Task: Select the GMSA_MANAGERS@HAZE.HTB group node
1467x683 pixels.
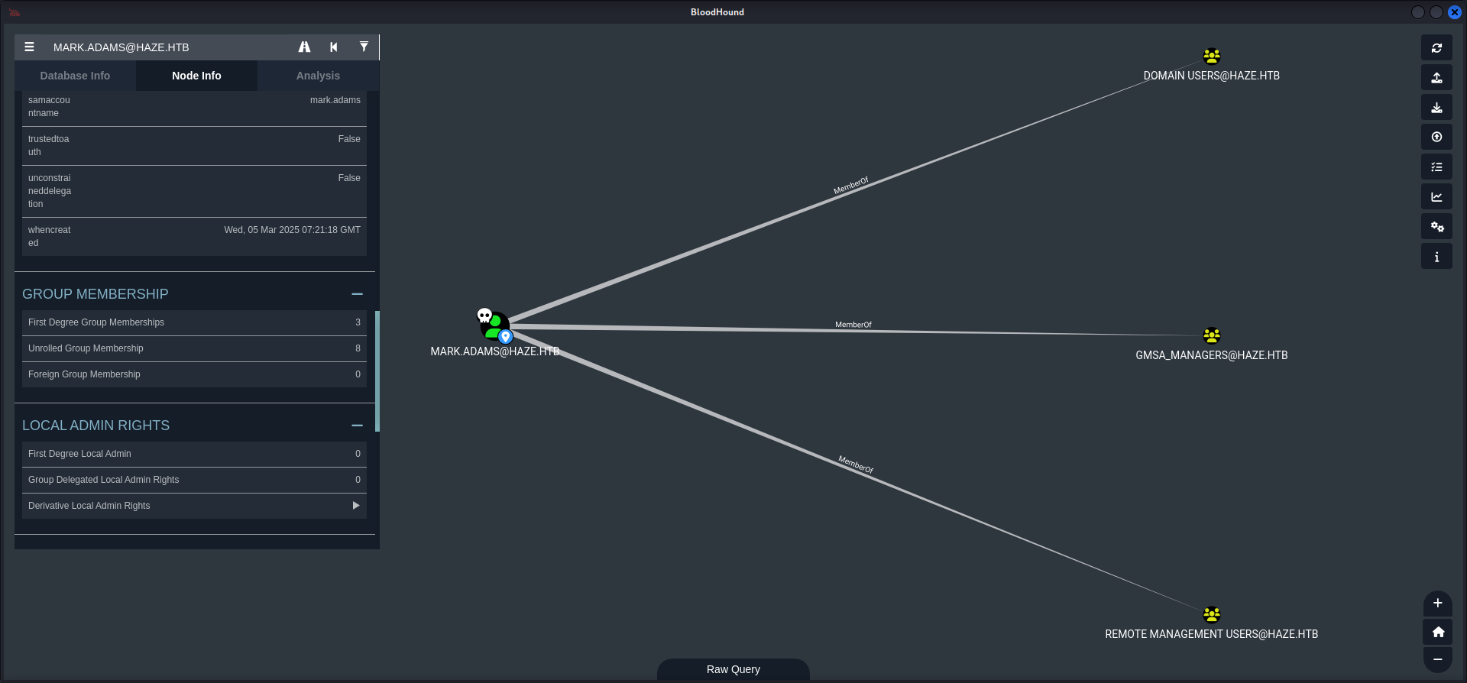Action: point(1211,336)
